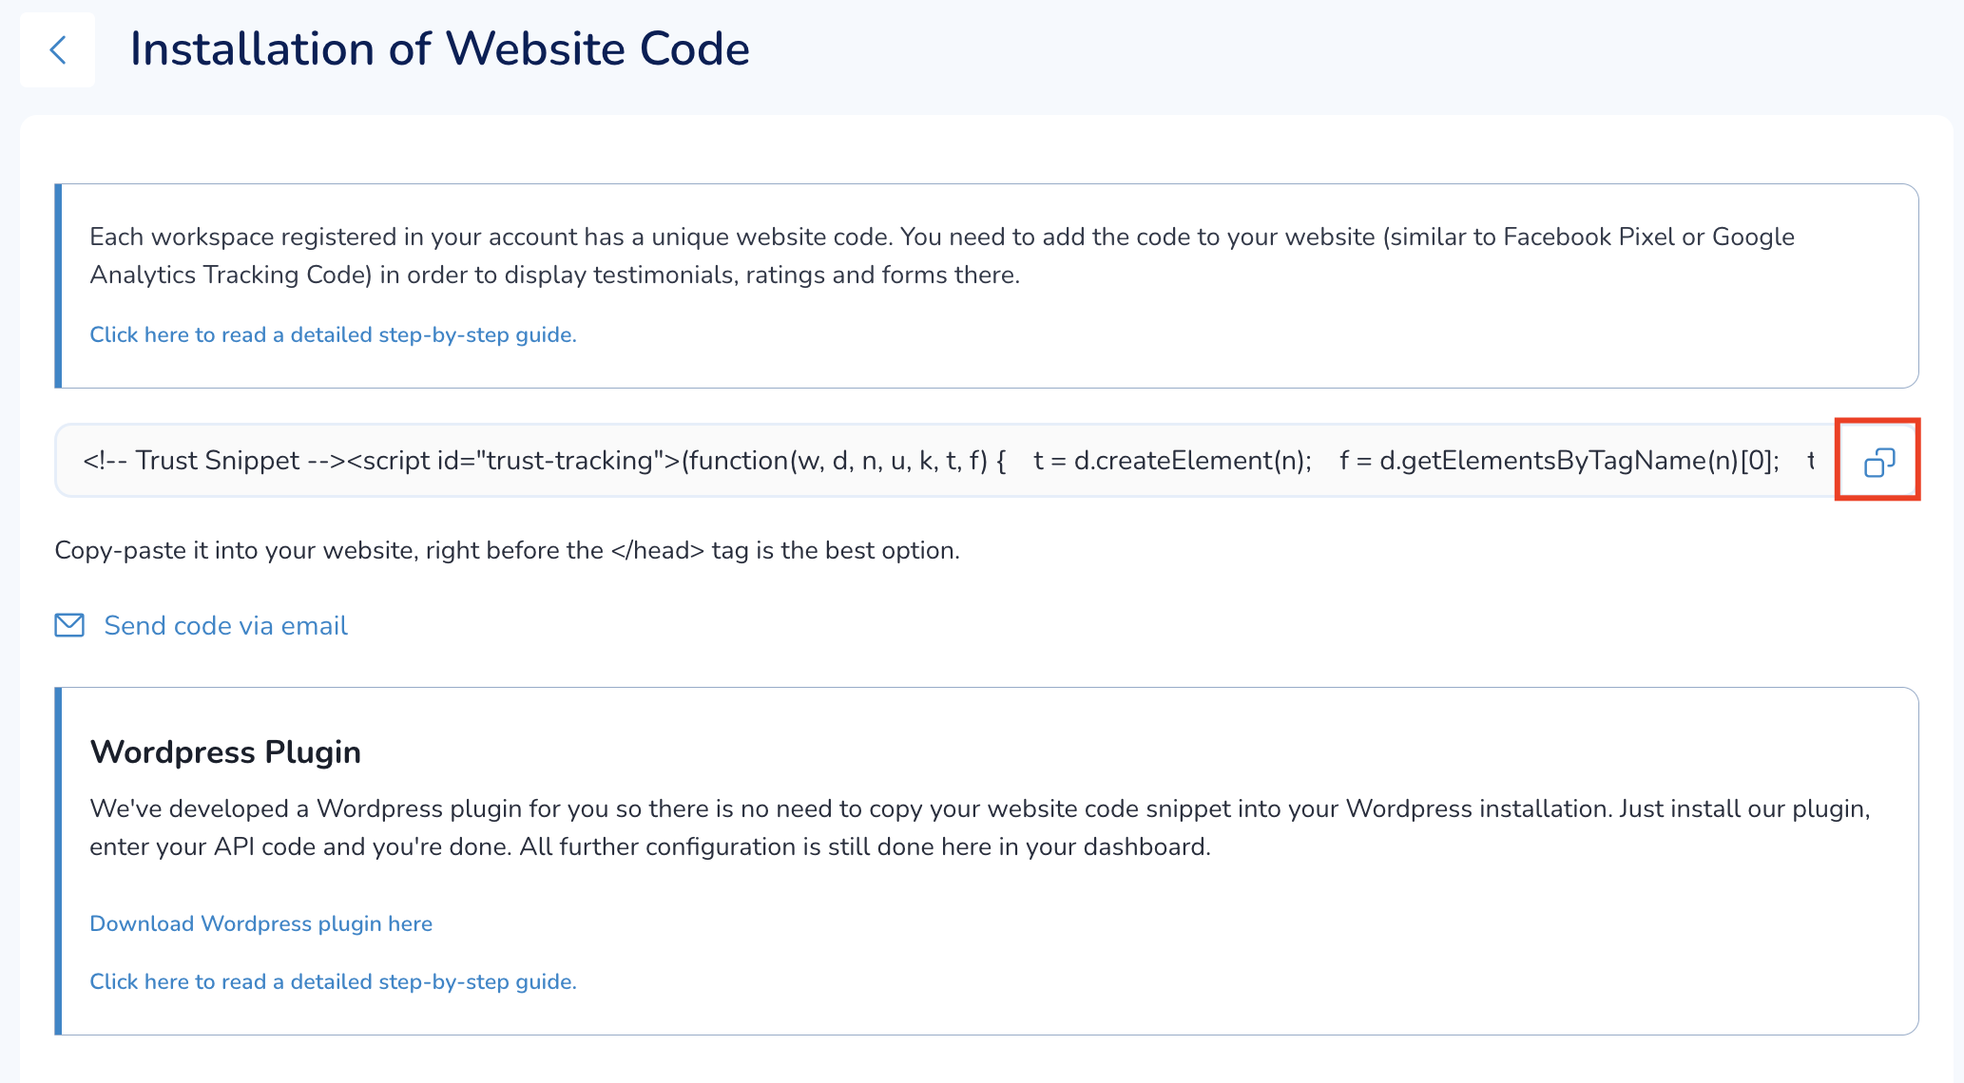The height and width of the screenshot is (1083, 1964).
Task: Click the 'Each workspace registered in your account' paragraph
Action: tap(942, 256)
